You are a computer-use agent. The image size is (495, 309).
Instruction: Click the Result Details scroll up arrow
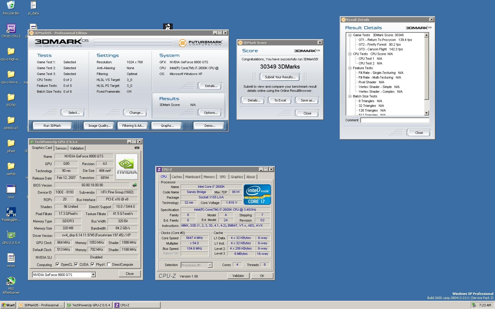tap(426, 35)
